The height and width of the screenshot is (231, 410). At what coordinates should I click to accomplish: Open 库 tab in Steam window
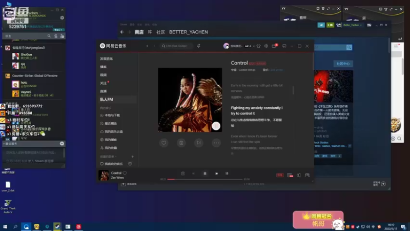tap(150, 32)
